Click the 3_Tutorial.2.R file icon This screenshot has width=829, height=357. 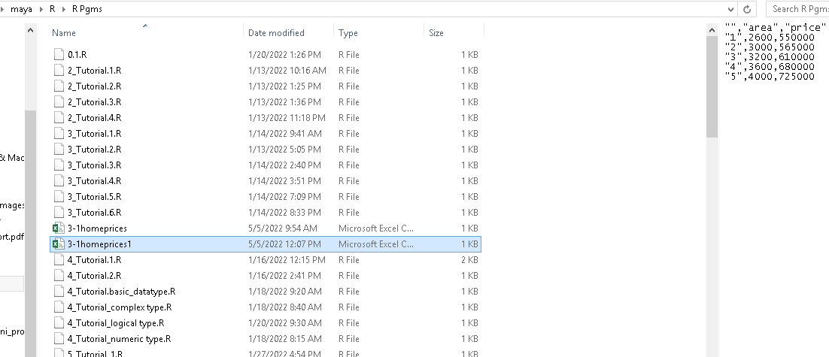(x=59, y=150)
